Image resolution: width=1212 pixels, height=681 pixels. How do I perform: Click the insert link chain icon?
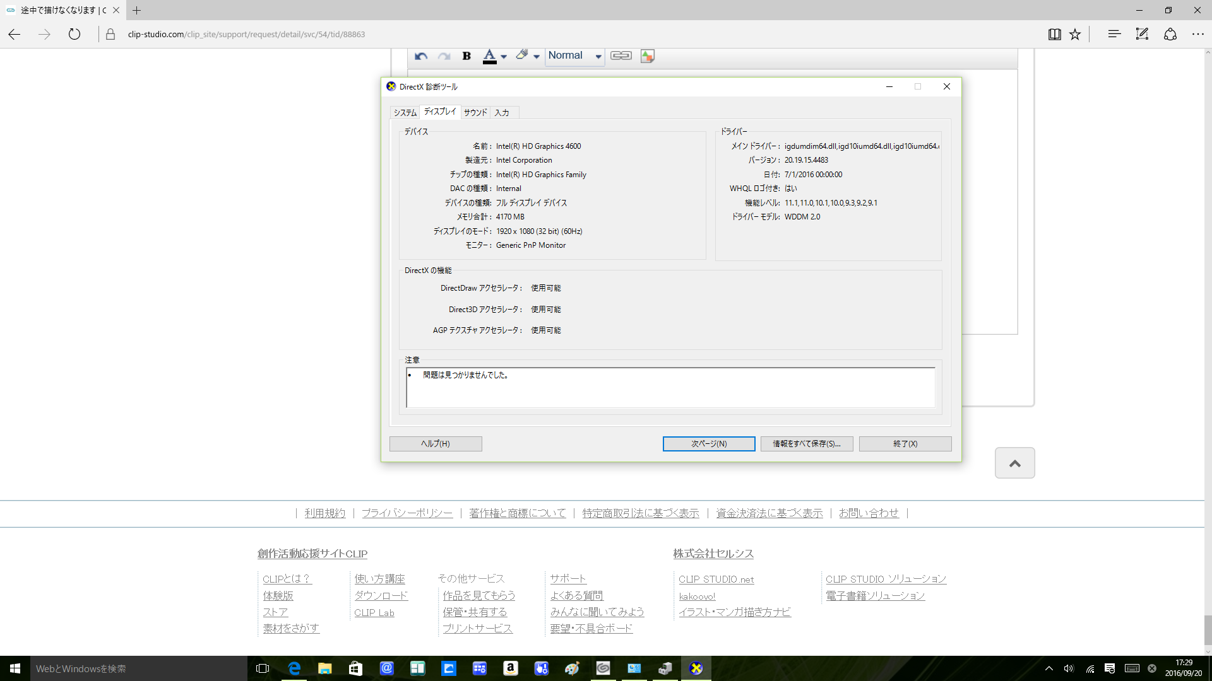pyautogui.click(x=621, y=56)
